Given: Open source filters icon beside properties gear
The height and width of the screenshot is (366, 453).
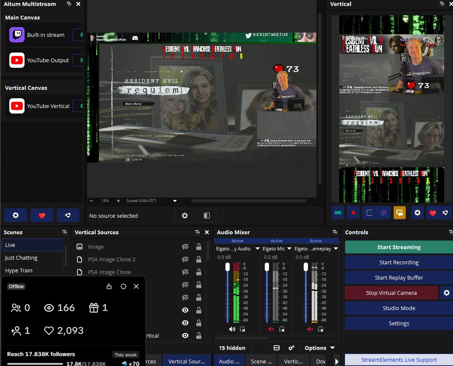Looking at the screenshot, I should pos(206,216).
